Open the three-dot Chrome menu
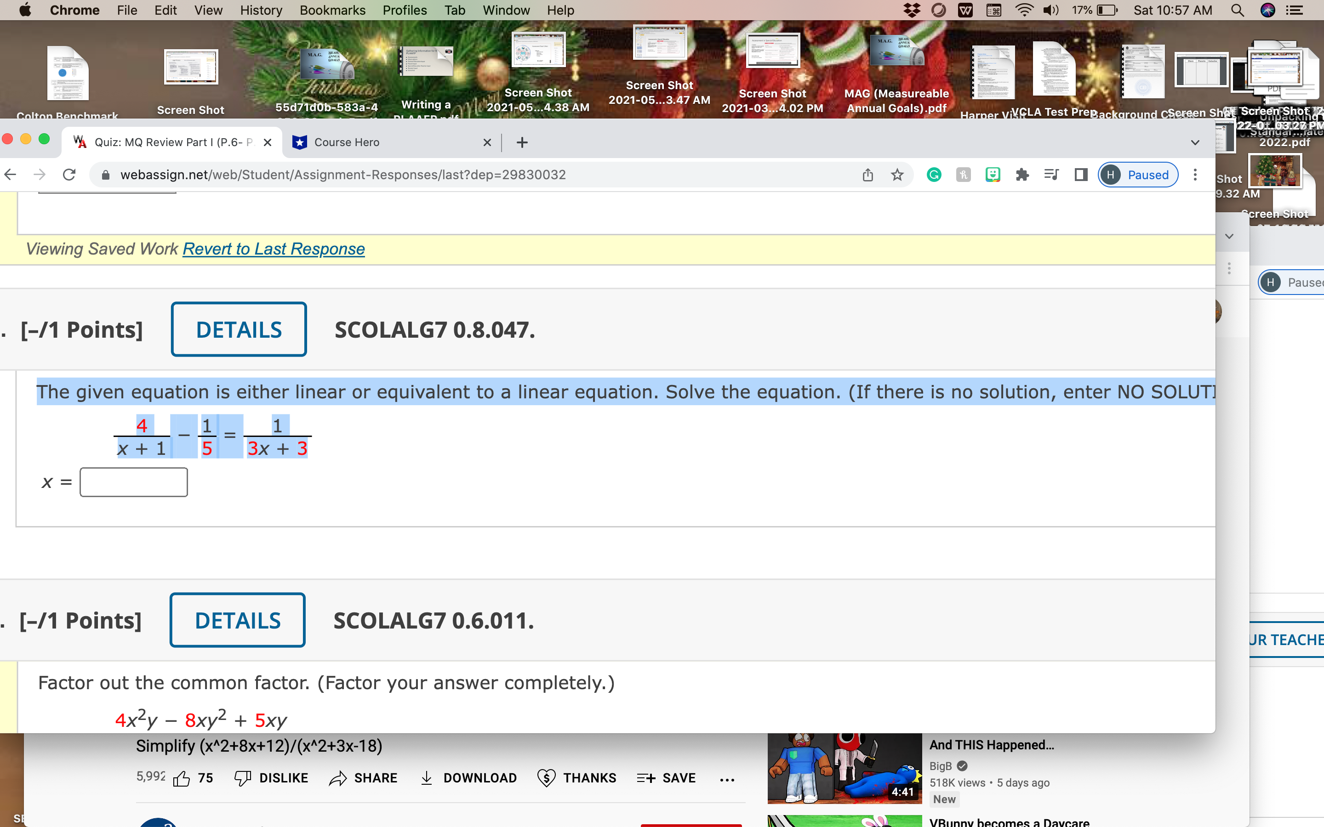1324x827 pixels. coord(1195,175)
